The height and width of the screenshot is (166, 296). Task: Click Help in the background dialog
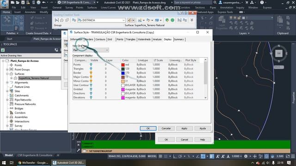(203, 140)
